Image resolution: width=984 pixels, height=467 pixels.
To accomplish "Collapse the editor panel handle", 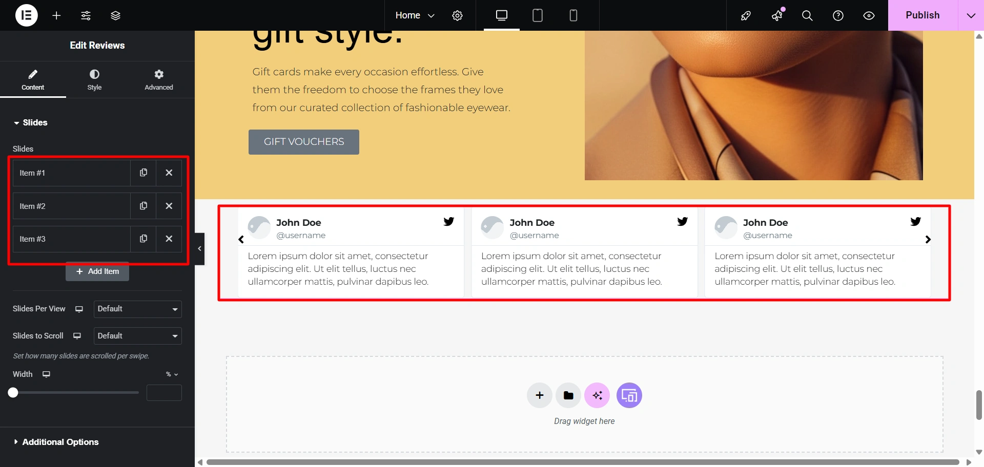I will 199,249.
